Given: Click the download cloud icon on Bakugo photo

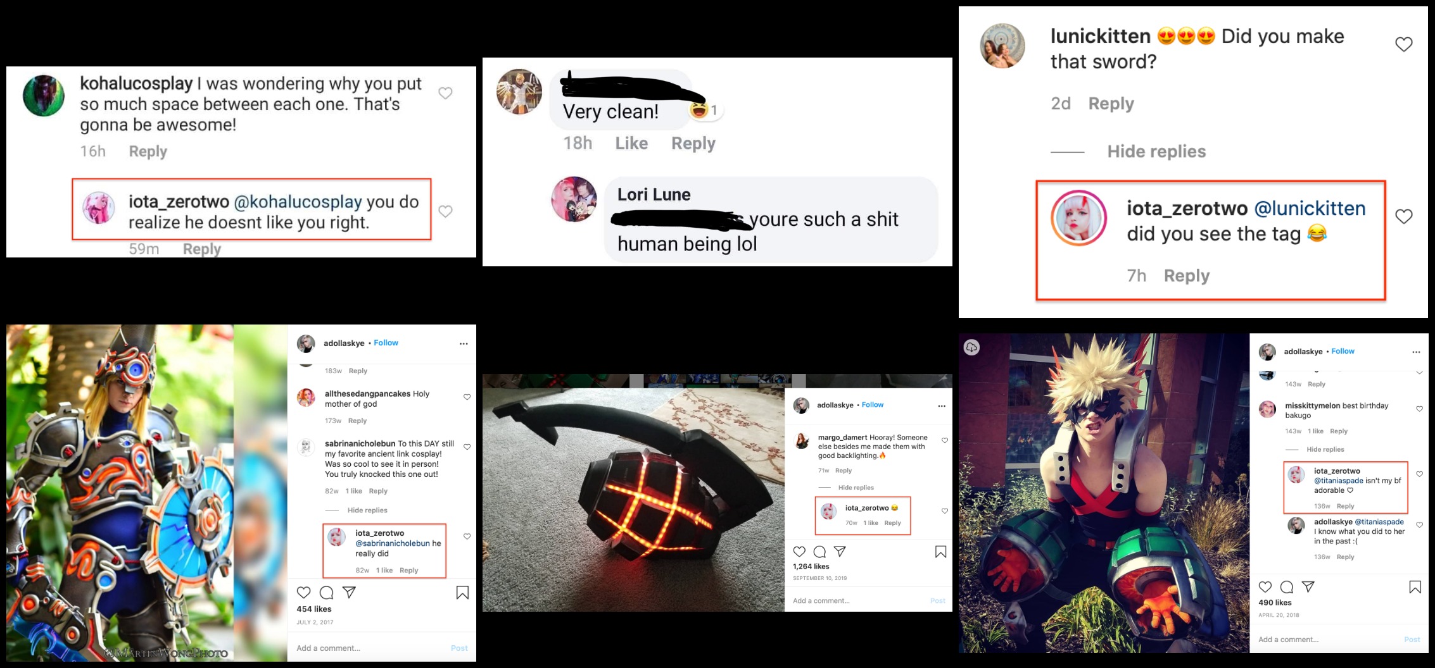Looking at the screenshot, I should coord(971,347).
